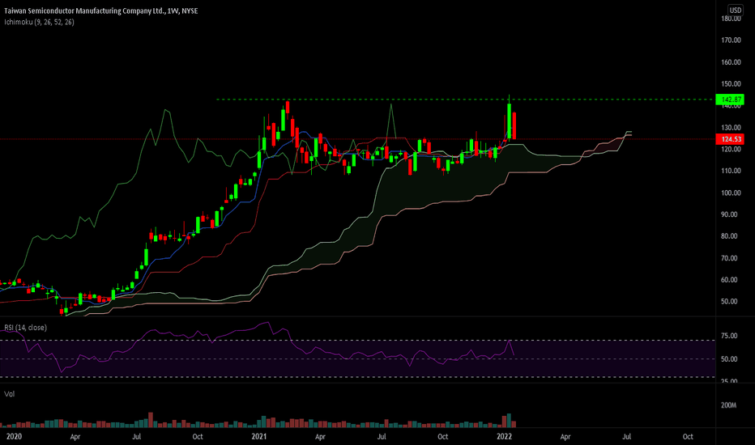Viewport: 755px width, 445px height.
Task: Click the 100.00 price axis label
Action: click(731, 193)
